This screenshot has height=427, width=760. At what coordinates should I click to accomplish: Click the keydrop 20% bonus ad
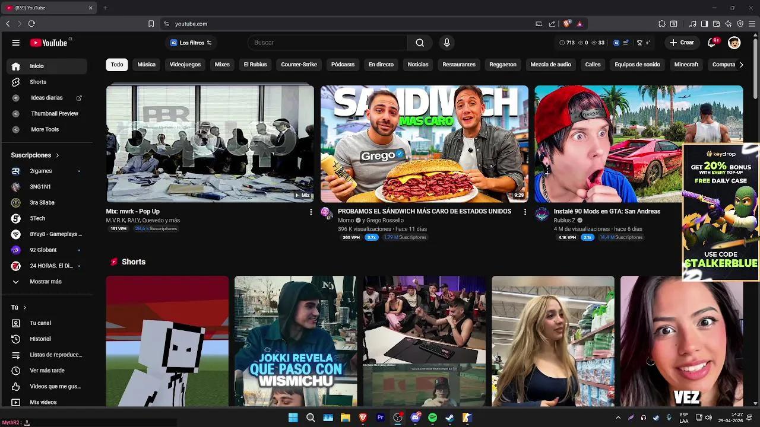click(x=721, y=212)
